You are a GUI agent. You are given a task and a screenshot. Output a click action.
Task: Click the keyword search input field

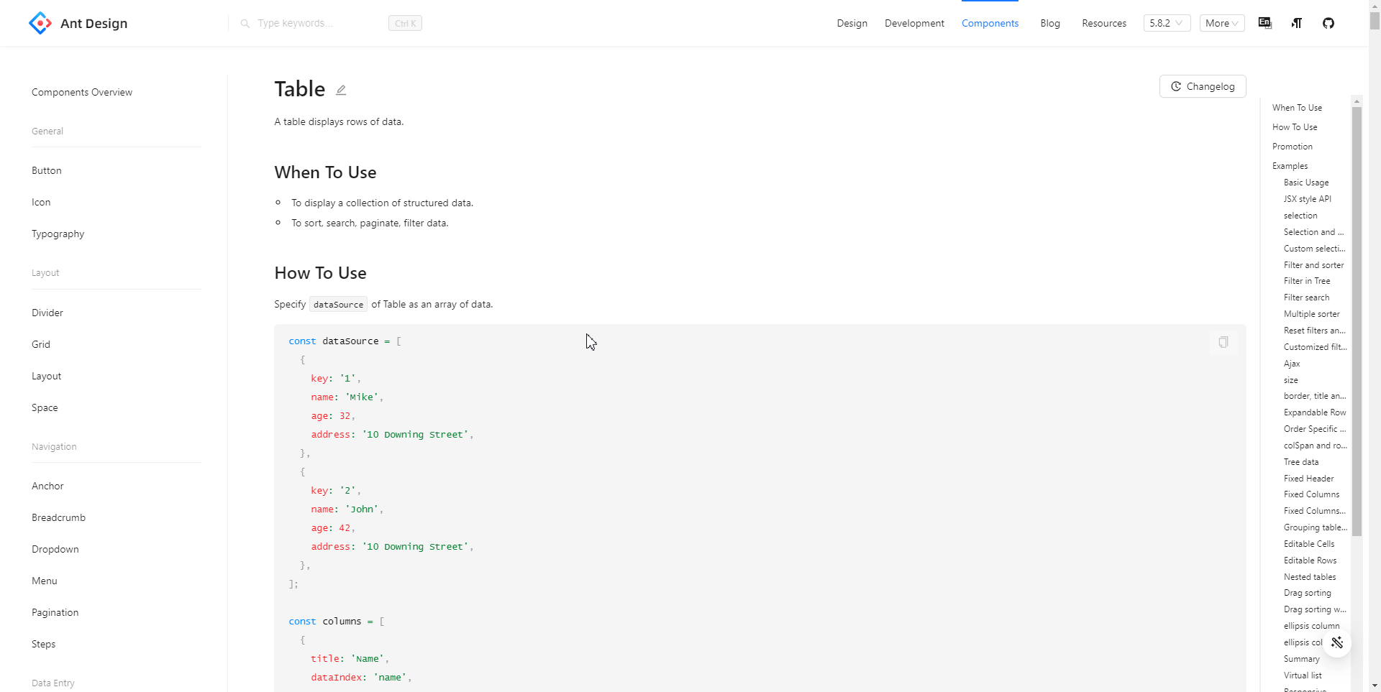pyautogui.click(x=309, y=23)
